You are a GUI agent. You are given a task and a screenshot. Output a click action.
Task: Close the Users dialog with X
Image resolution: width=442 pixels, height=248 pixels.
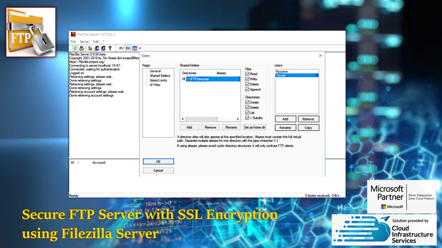pyautogui.click(x=320, y=56)
